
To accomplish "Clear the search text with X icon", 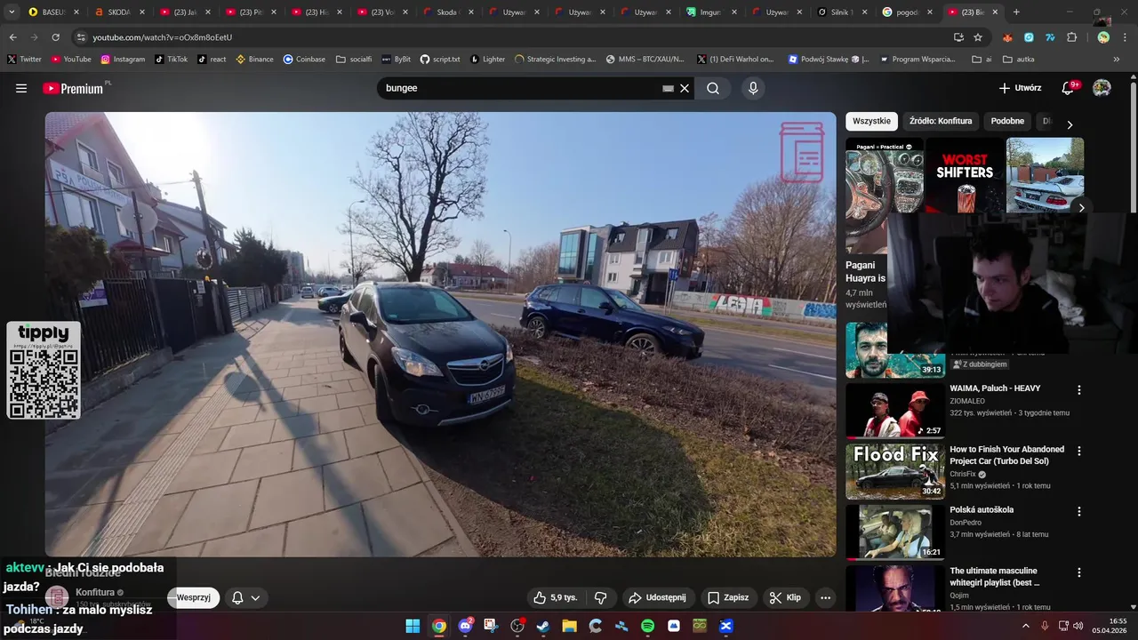I will pos(685,88).
